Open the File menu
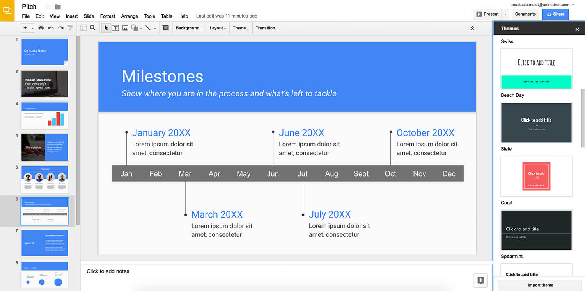The image size is (585, 291). coord(26,16)
